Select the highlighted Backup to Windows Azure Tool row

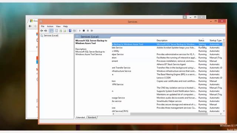click(x=167, y=44)
